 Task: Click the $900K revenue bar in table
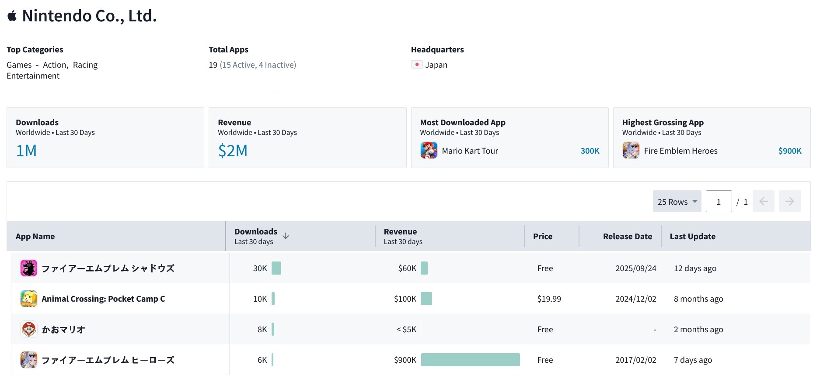coord(470,360)
